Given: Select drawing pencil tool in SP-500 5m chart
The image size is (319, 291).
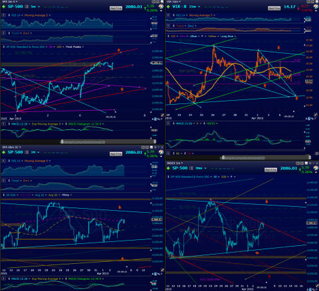Looking at the screenshot, I should click(162, 115).
